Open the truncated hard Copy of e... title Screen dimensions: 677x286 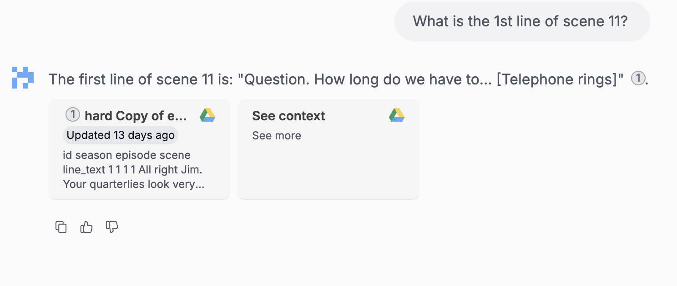(136, 116)
